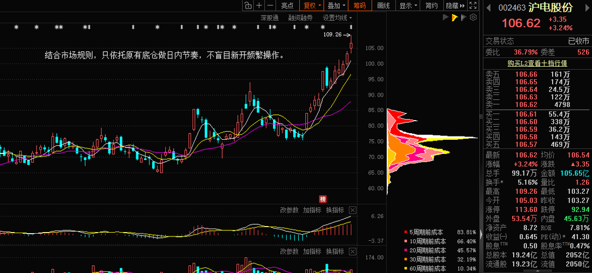
Task: Click the grey bar-list icon above chip panel
Action: pos(445,17)
